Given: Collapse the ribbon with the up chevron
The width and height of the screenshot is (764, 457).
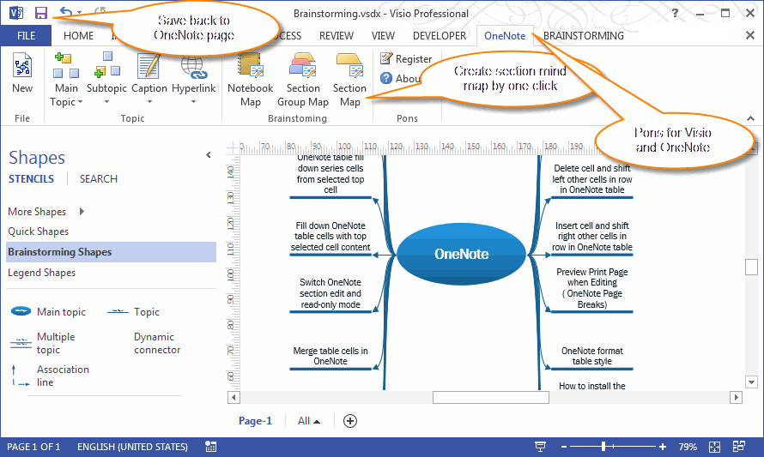Looking at the screenshot, I should (750, 118).
